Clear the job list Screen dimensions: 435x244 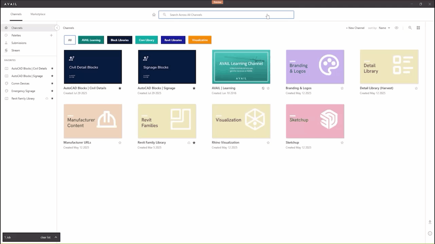[x=45, y=237]
